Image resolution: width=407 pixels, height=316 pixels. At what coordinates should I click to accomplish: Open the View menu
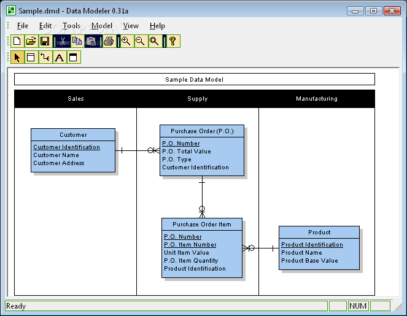tap(131, 26)
